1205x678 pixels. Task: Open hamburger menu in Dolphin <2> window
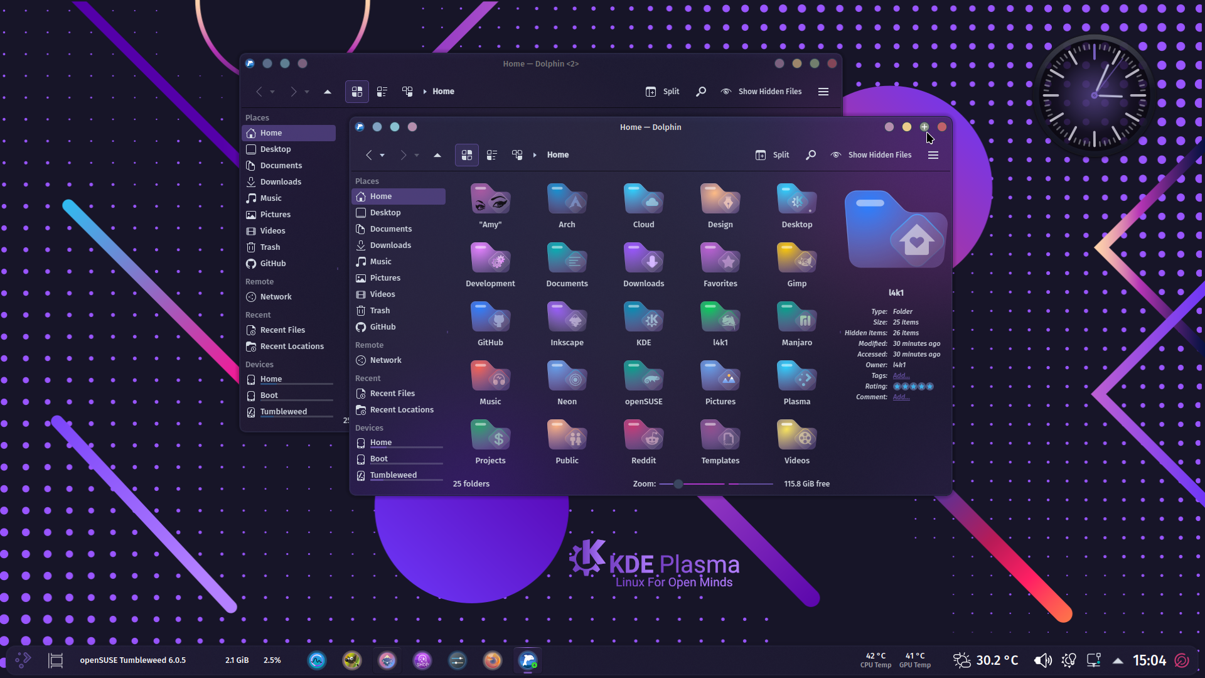pyautogui.click(x=823, y=92)
